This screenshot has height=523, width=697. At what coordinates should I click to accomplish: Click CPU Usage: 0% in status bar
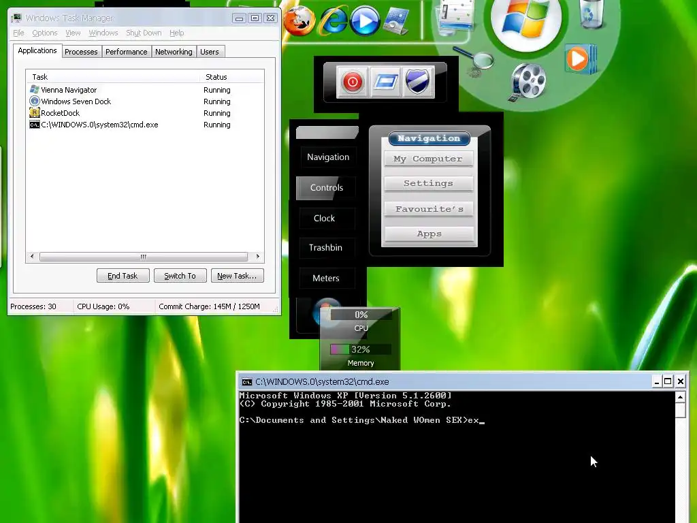coord(103,306)
